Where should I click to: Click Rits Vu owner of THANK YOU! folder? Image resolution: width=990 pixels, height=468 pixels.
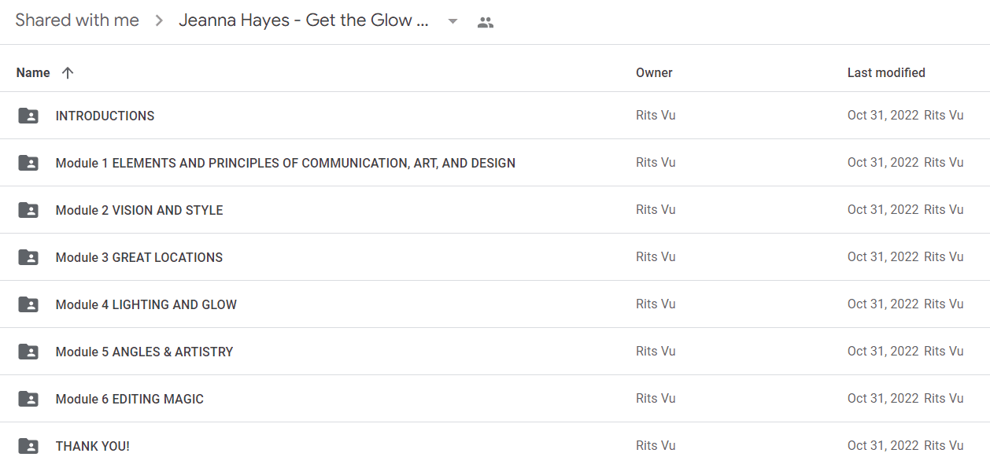coord(656,445)
